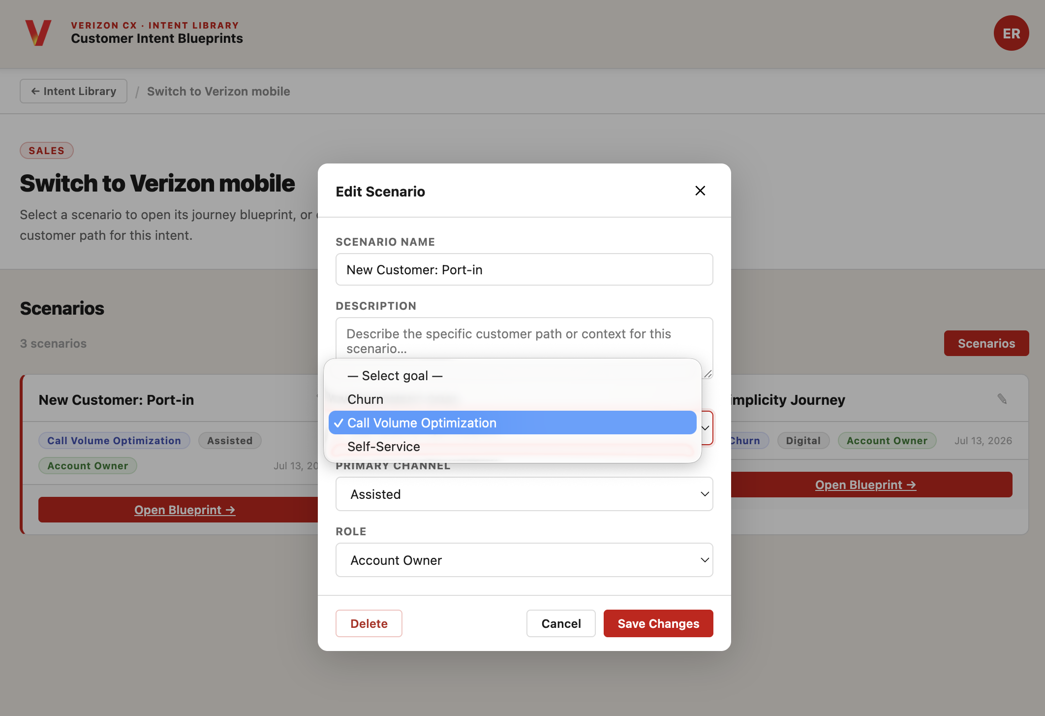Click the SALES category badge

47,151
